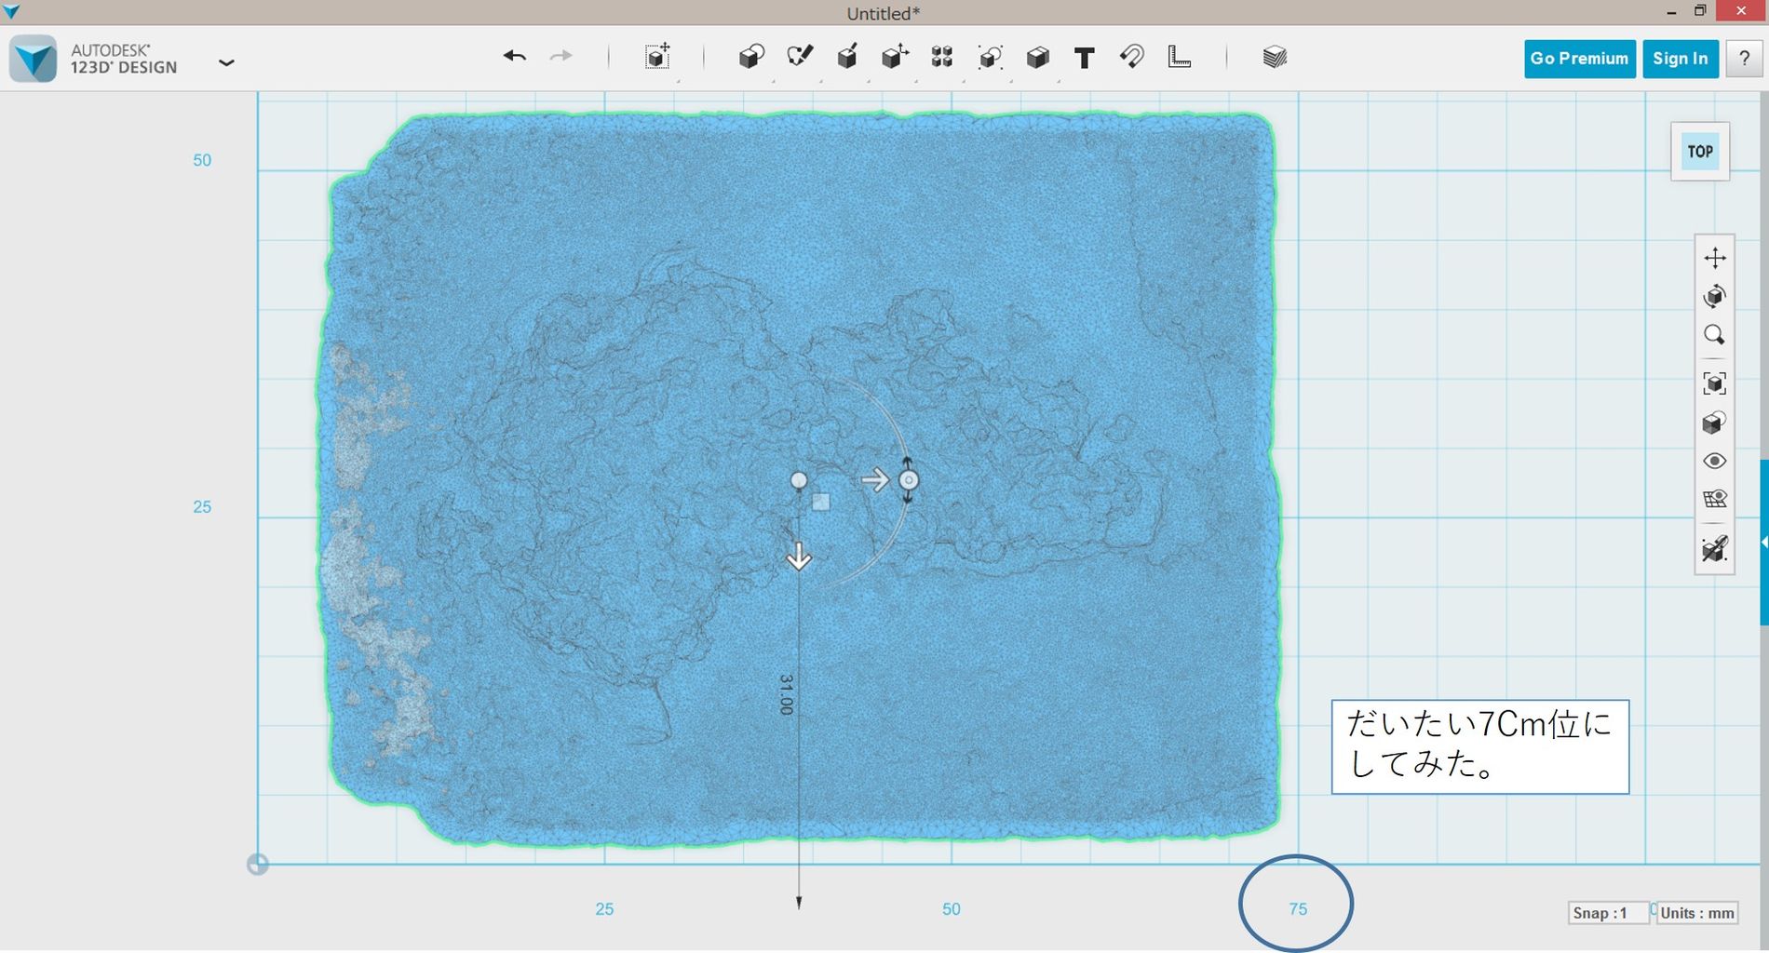Viewport: 1769px width, 953px height.
Task: Toggle grid visibility in navigation bar
Action: tap(1715, 500)
